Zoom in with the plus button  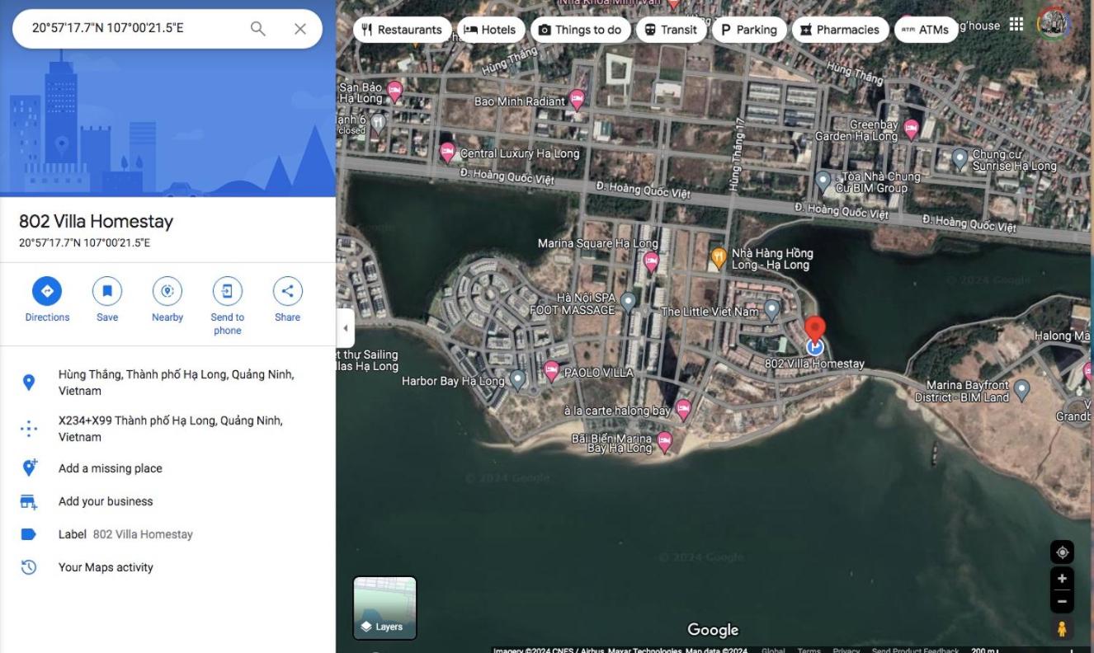point(1062,579)
